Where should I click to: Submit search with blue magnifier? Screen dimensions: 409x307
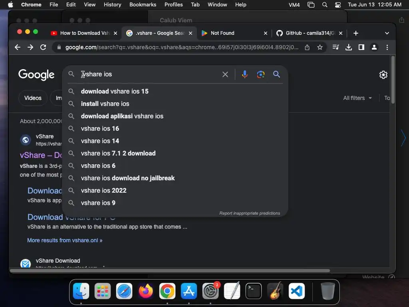[276, 74]
